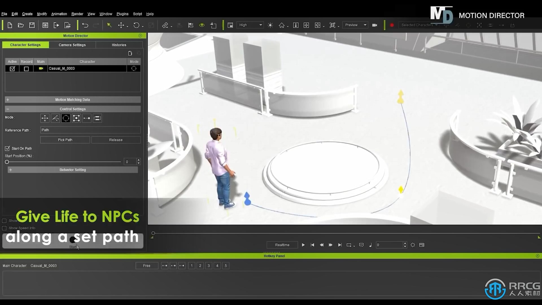Screen dimensions: 542x305
Task: Click hotkey slot button 5
Action: [226, 266]
